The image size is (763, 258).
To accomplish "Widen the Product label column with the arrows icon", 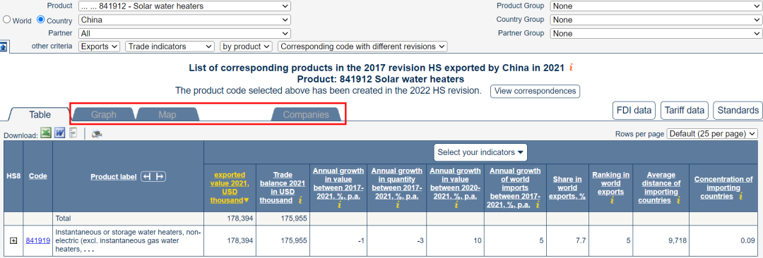I will [153, 177].
